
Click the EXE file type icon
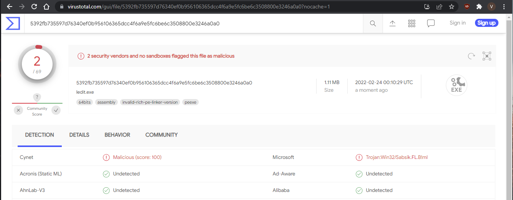pos(456,85)
